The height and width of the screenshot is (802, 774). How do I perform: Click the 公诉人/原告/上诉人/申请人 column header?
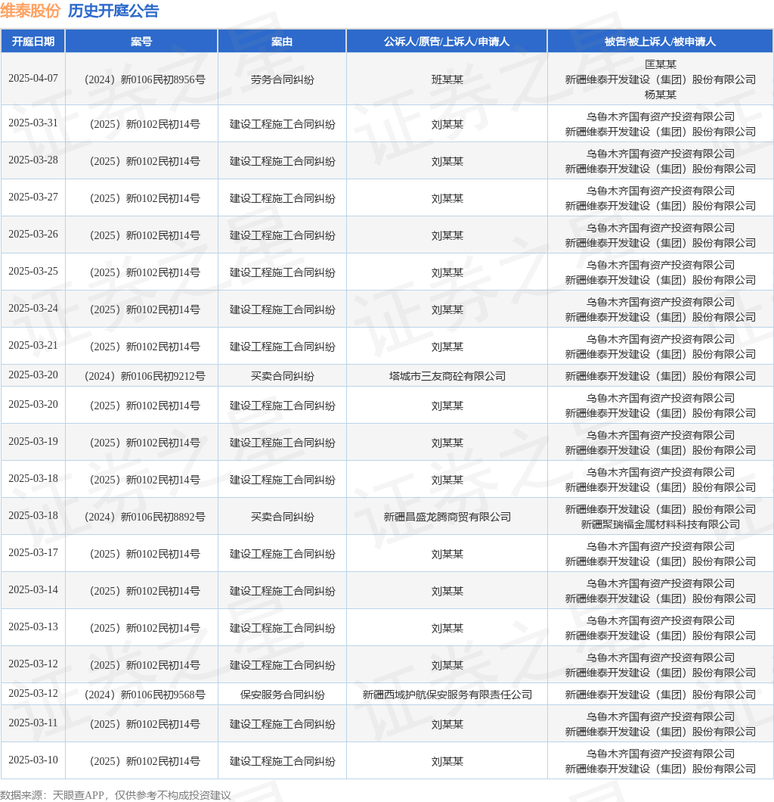click(x=446, y=42)
